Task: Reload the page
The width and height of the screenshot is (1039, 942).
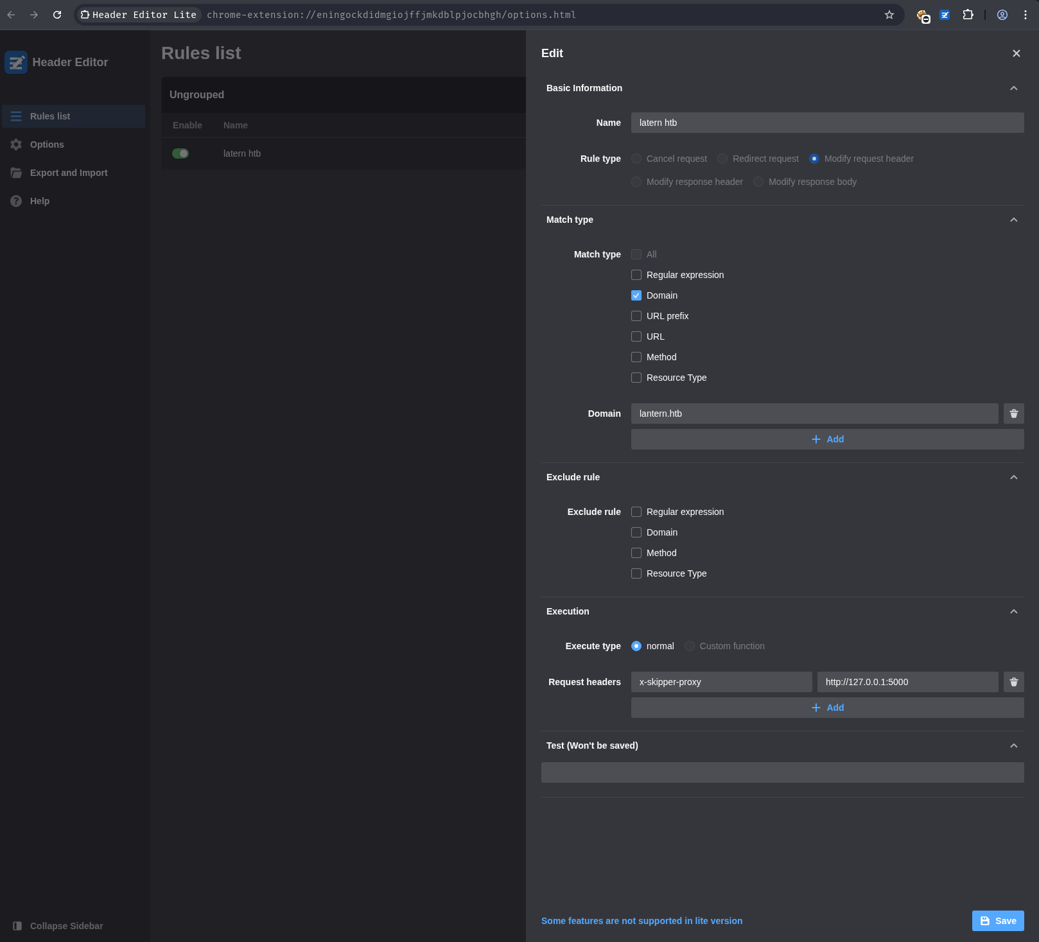Action: (x=57, y=15)
